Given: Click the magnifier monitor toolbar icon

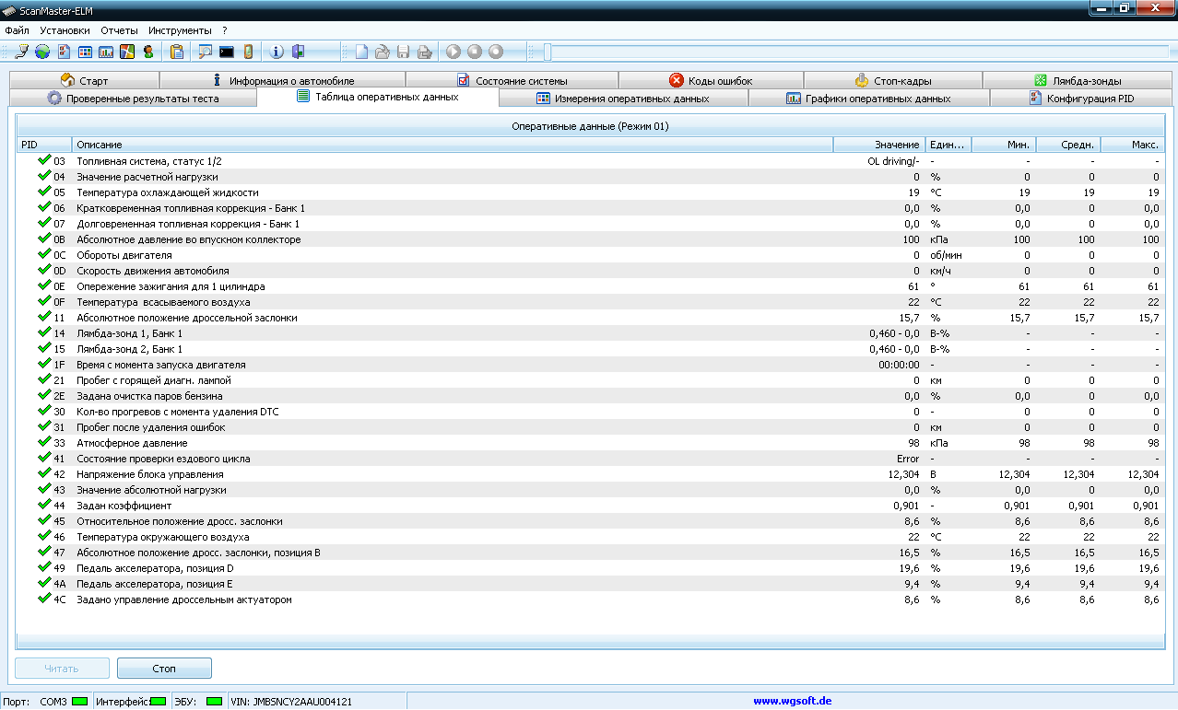Looking at the screenshot, I should tap(206, 52).
